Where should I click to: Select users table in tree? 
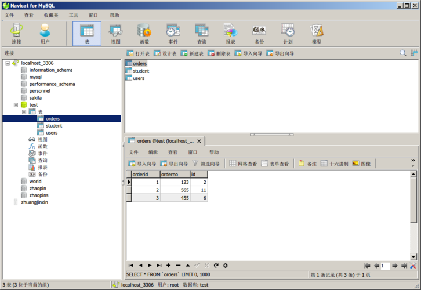coord(52,133)
